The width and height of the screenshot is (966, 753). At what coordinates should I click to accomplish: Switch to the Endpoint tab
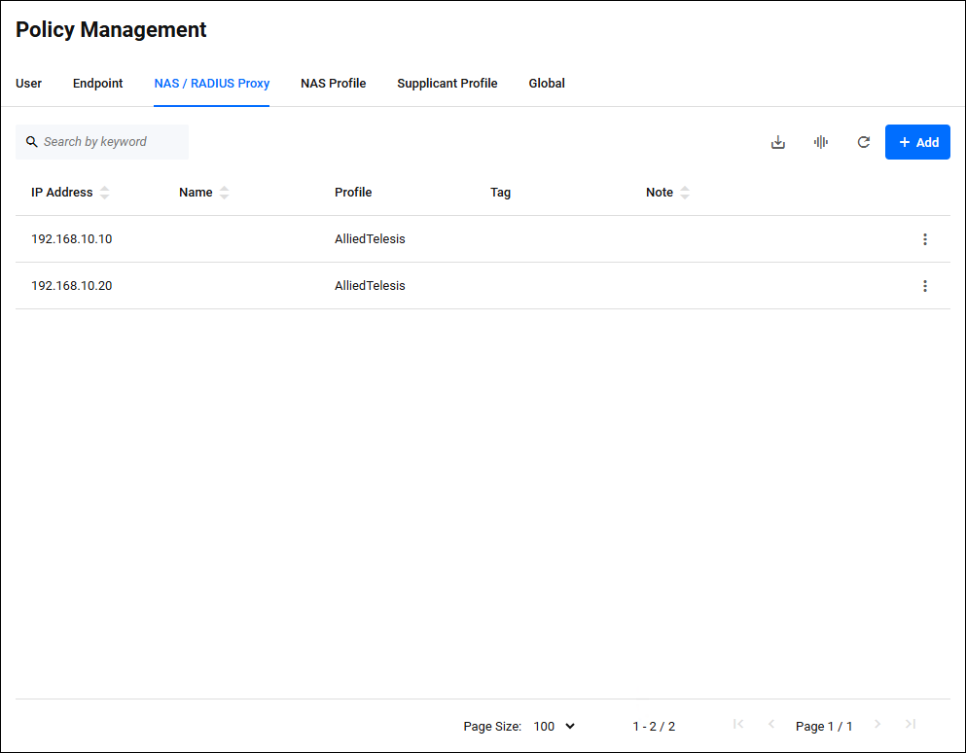[98, 84]
